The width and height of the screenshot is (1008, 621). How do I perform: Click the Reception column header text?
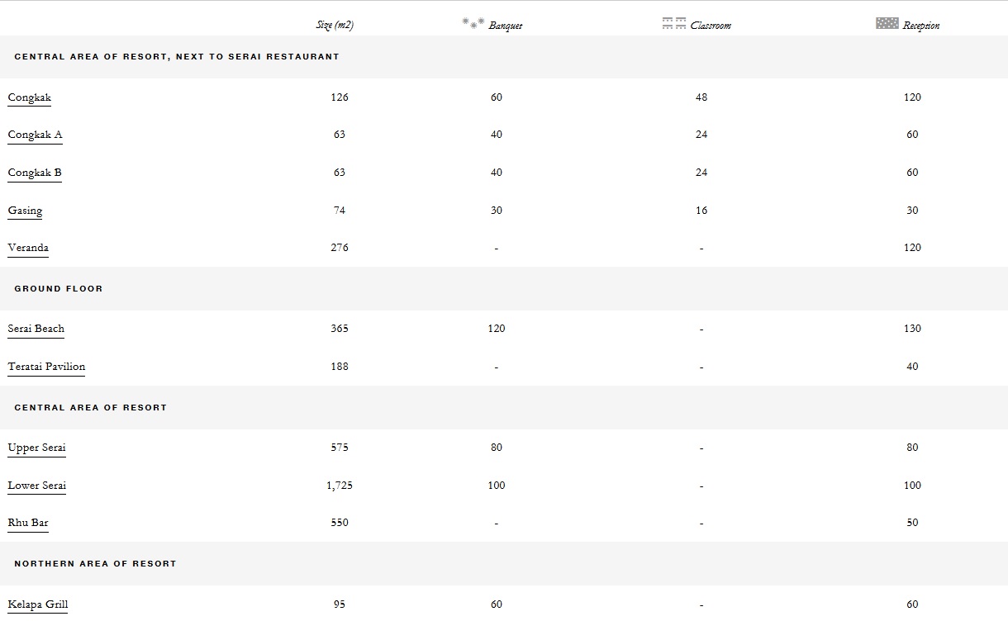click(x=921, y=26)
